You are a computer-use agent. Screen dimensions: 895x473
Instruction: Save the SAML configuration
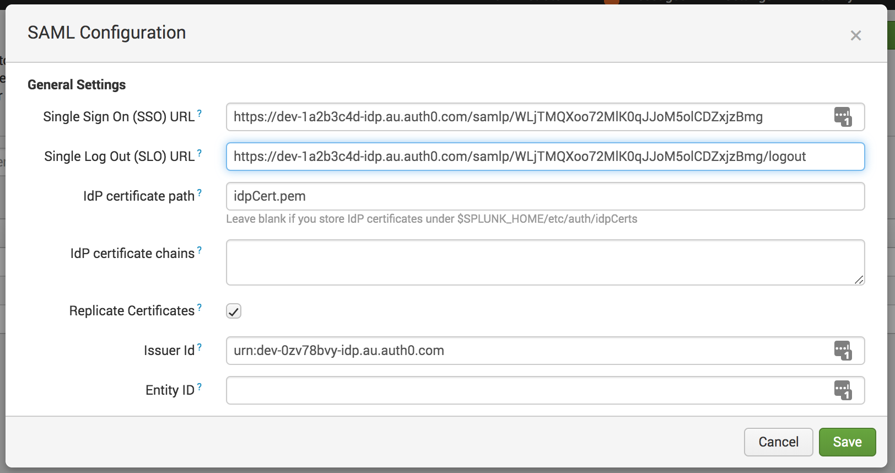847,442
